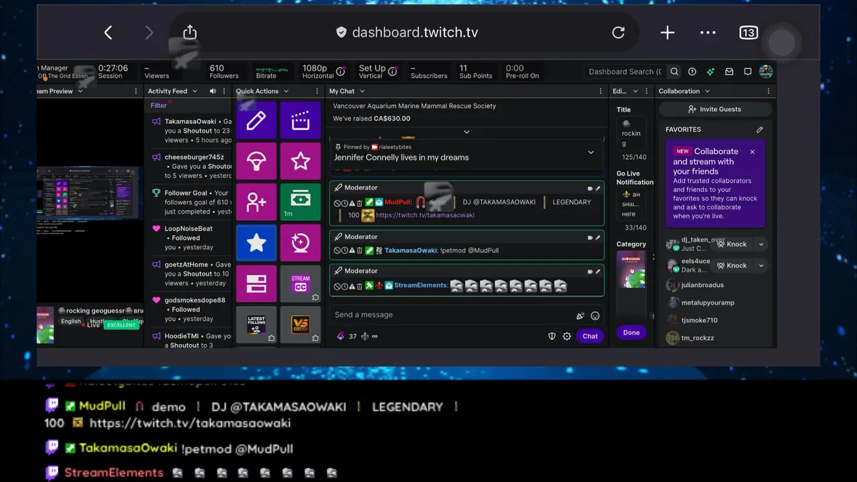
Task: Open the whispers speech bubble icon
Action: click(748, 72)
